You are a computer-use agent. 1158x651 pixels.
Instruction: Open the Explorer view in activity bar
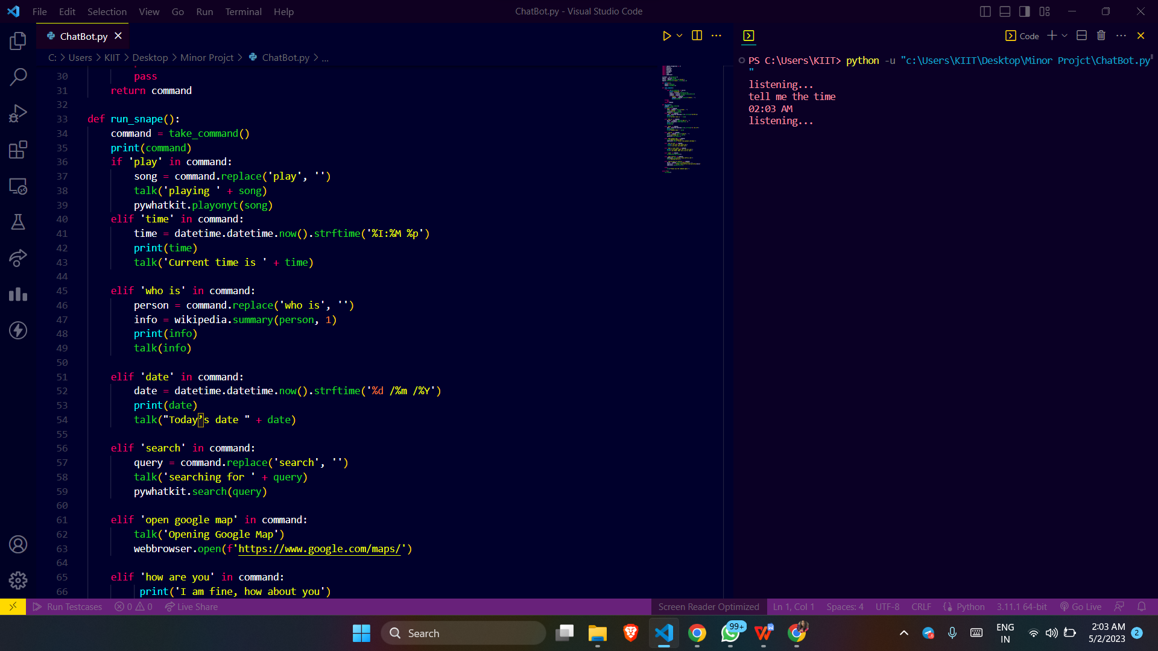[18, 41]
